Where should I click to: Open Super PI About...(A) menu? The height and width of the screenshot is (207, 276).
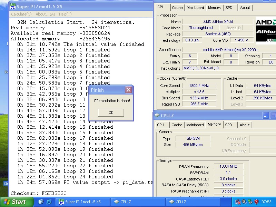click(x=45, y=14)
